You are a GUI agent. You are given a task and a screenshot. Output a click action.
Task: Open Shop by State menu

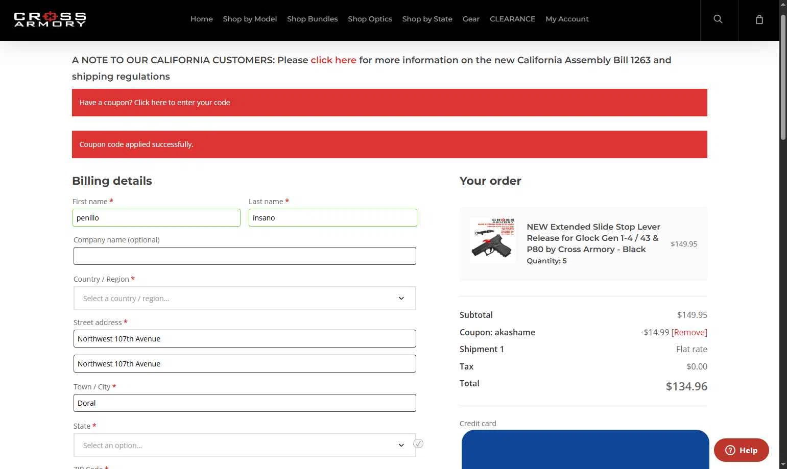point(427,19)
